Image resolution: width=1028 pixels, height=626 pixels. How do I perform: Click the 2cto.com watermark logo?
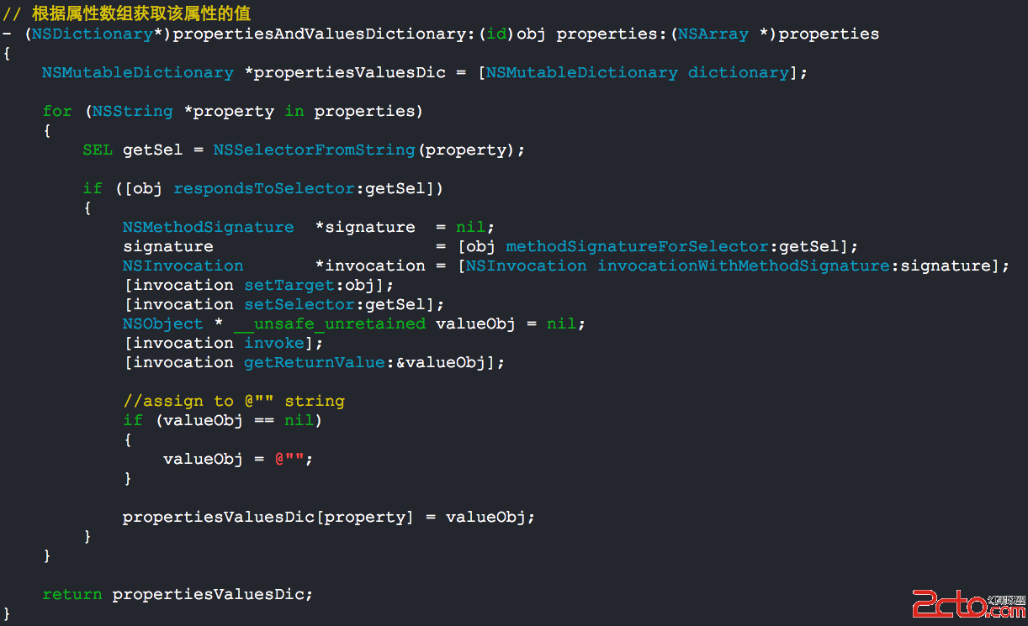tap(967, 604)
